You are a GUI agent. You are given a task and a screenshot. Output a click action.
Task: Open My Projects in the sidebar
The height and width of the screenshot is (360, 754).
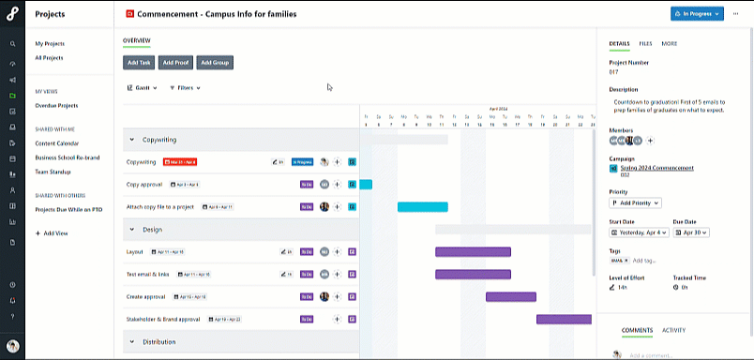pyautogui.click(x=50, y=44)
